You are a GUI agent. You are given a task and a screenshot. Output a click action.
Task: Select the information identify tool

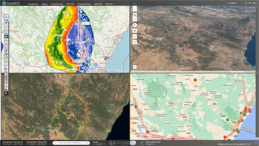[6, 54]
